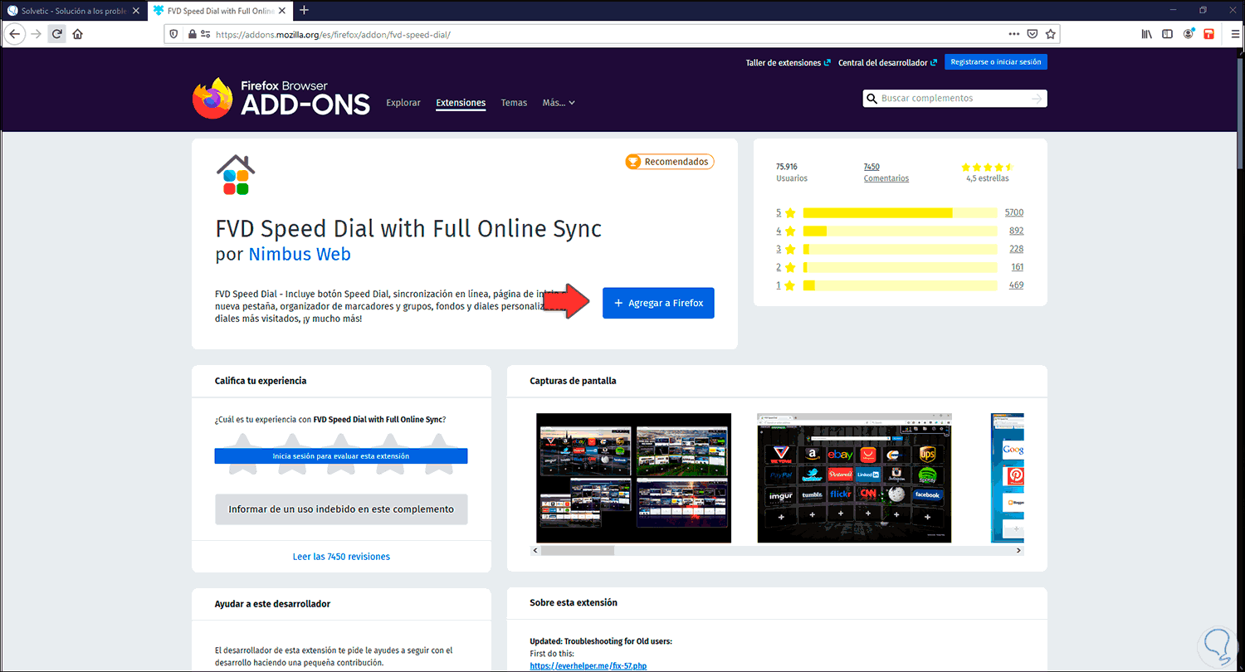Submit search with the arrow icon

(1037, 99)
